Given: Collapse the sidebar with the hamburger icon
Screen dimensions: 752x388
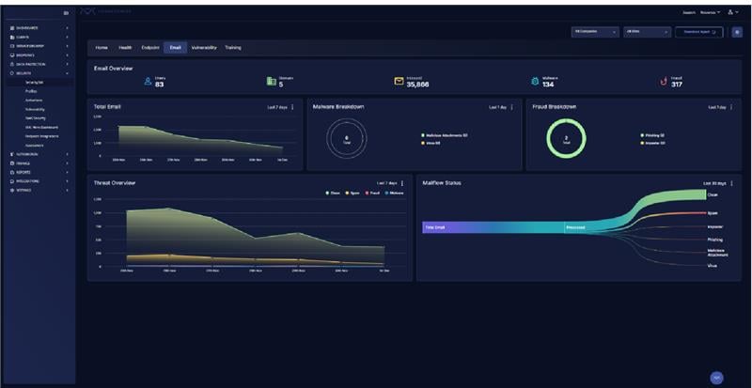Looking at the screenshot, I should click(x=65, y=12).
